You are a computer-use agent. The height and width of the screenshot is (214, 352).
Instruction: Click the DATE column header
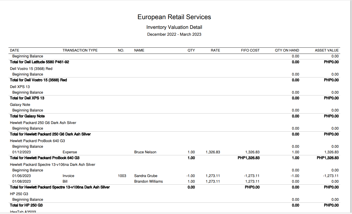[15, 50]
